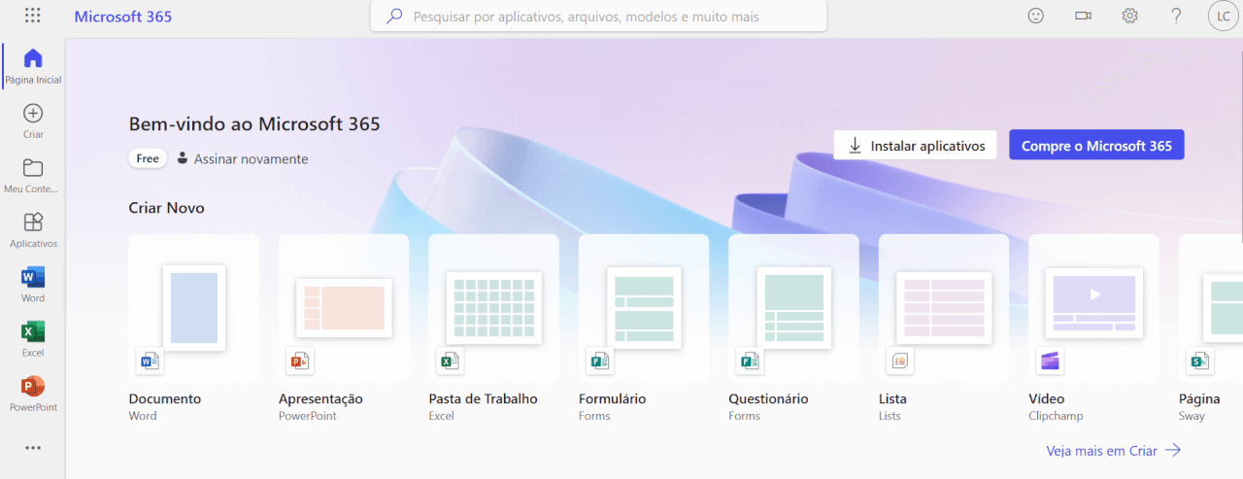
Task: Select the Criar plus icon in sidebar
Action: [x=33, y=113]
